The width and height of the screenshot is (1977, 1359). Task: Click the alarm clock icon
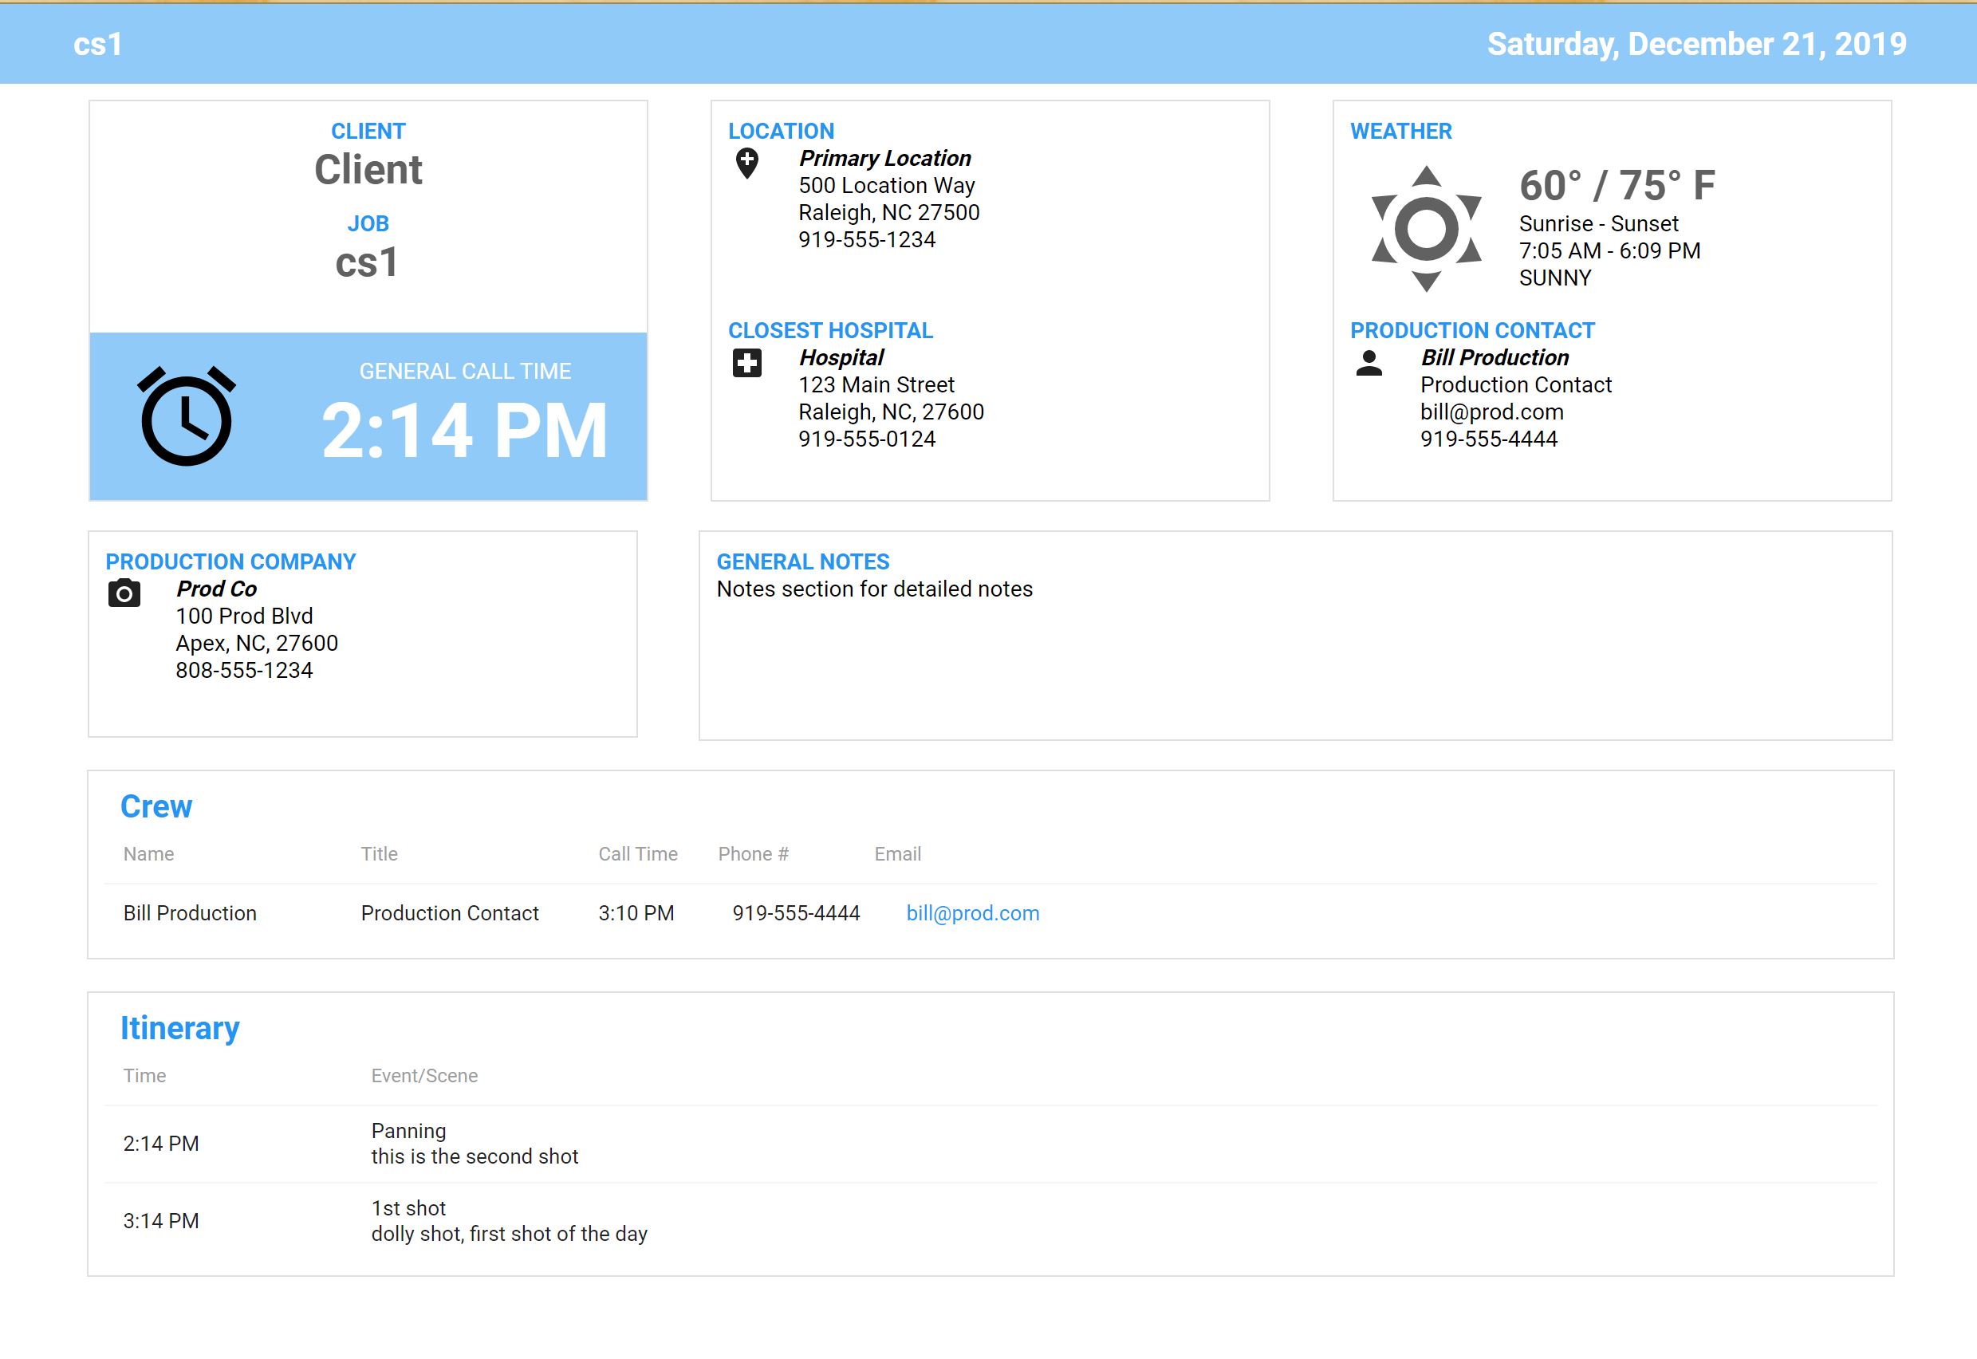(186, 416)
